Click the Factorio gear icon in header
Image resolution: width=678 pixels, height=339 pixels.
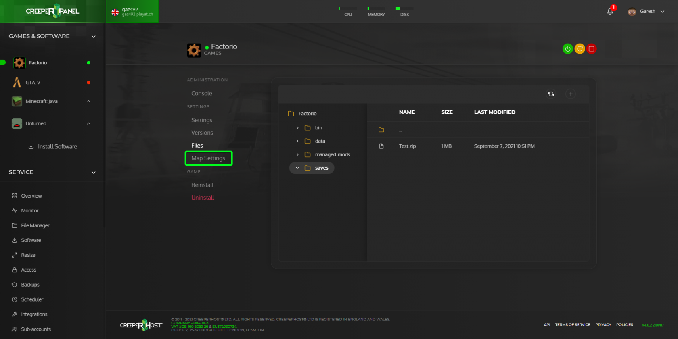click(194, 50)
